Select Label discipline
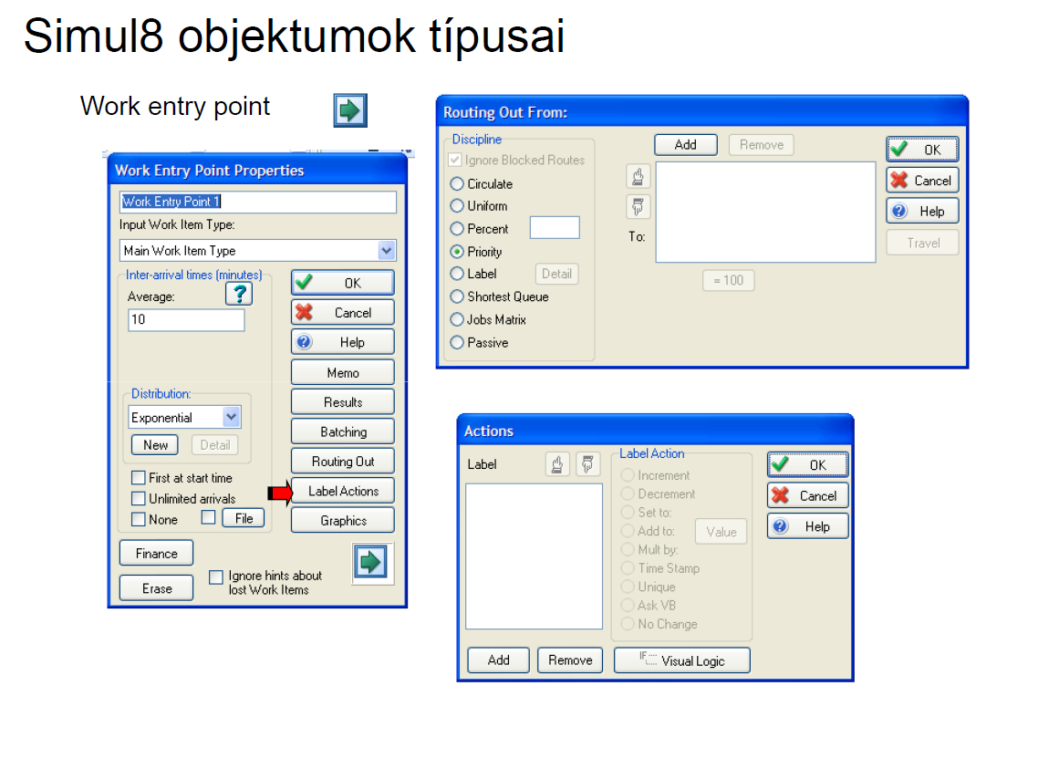 click(457, 274)
